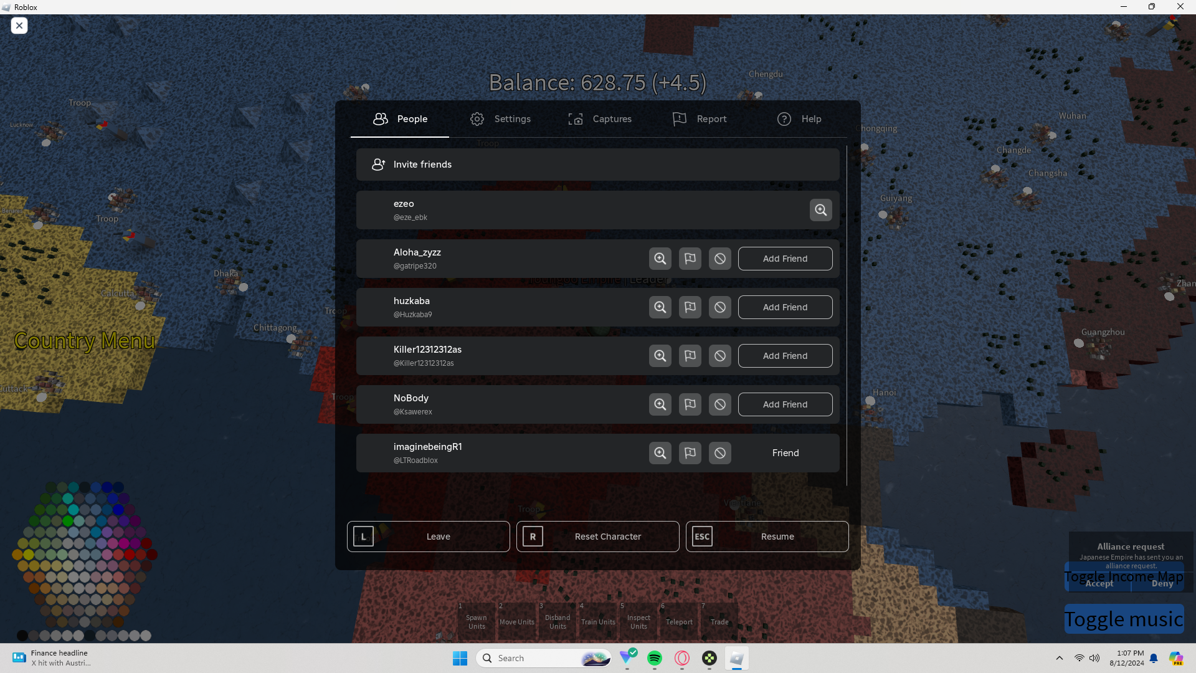1196x673 pixels.
Task: Open the Help tab
Action: (x=799, y=119)
